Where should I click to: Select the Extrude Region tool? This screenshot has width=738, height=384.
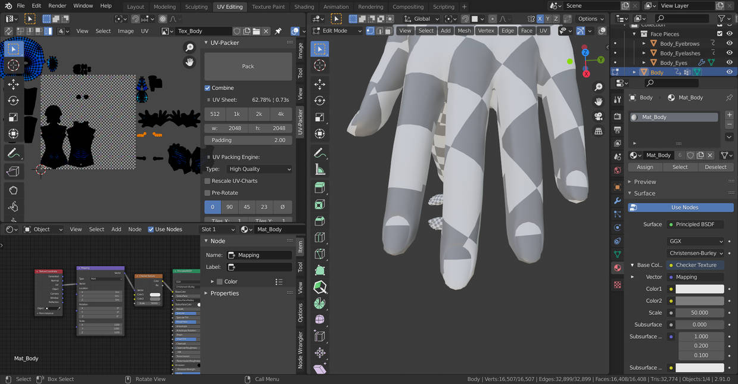[320, 188]
